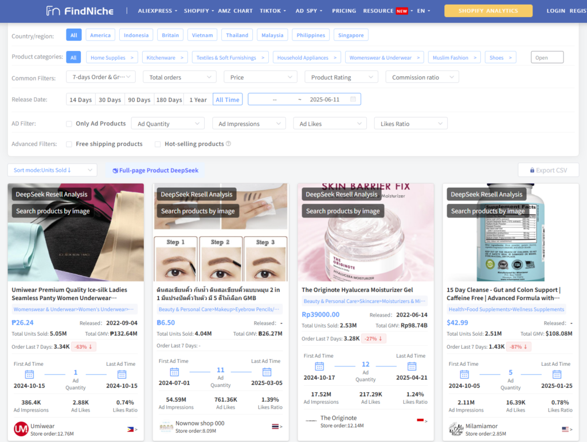587x442 pixels.
Task: Filter by Indonesia region
Action: [x=136, y=35]
